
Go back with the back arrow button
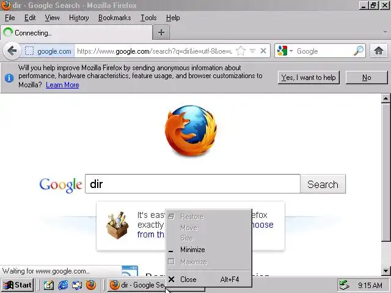[12, 51]
